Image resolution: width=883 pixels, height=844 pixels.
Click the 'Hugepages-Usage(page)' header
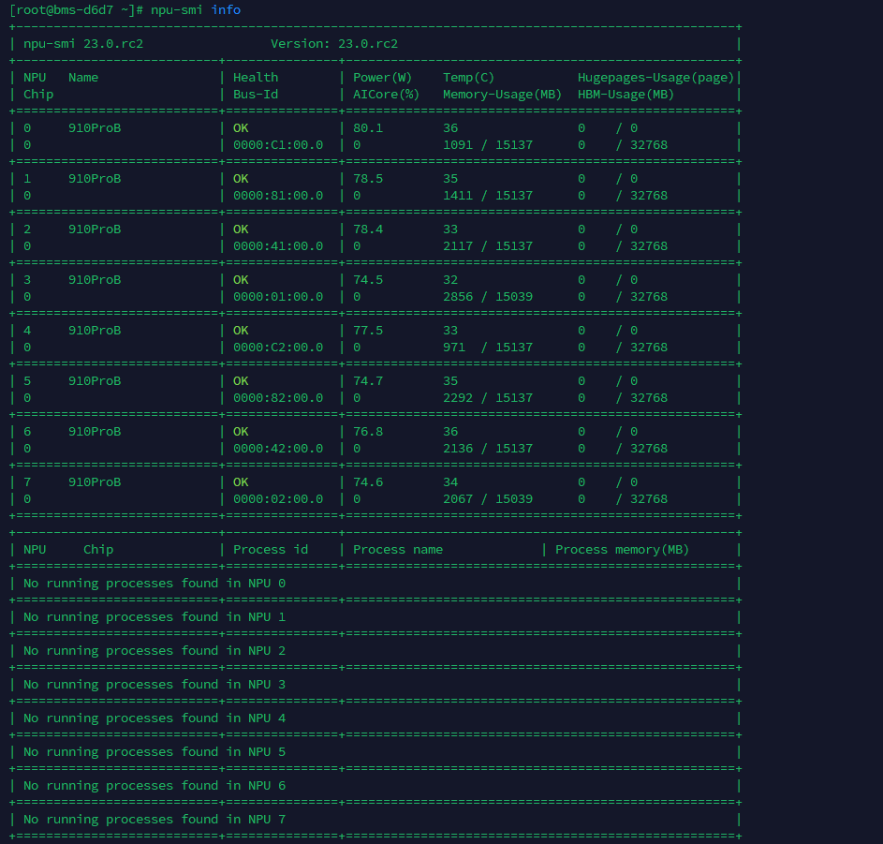click(656, 78)
